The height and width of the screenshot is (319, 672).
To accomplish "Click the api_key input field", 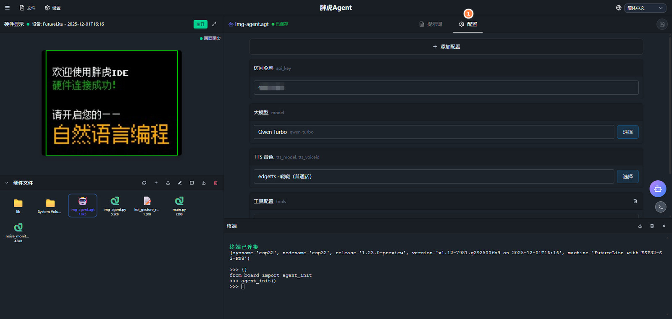I will coord(446,88).
